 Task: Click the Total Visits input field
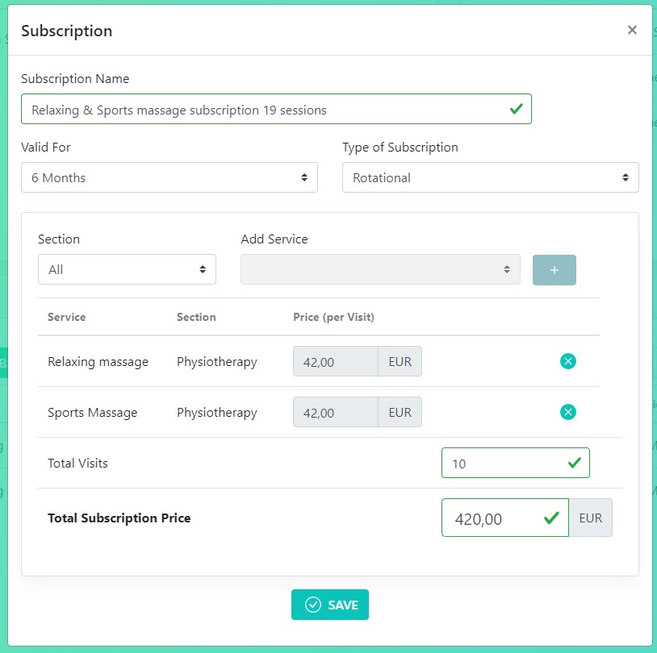point(504,463)
